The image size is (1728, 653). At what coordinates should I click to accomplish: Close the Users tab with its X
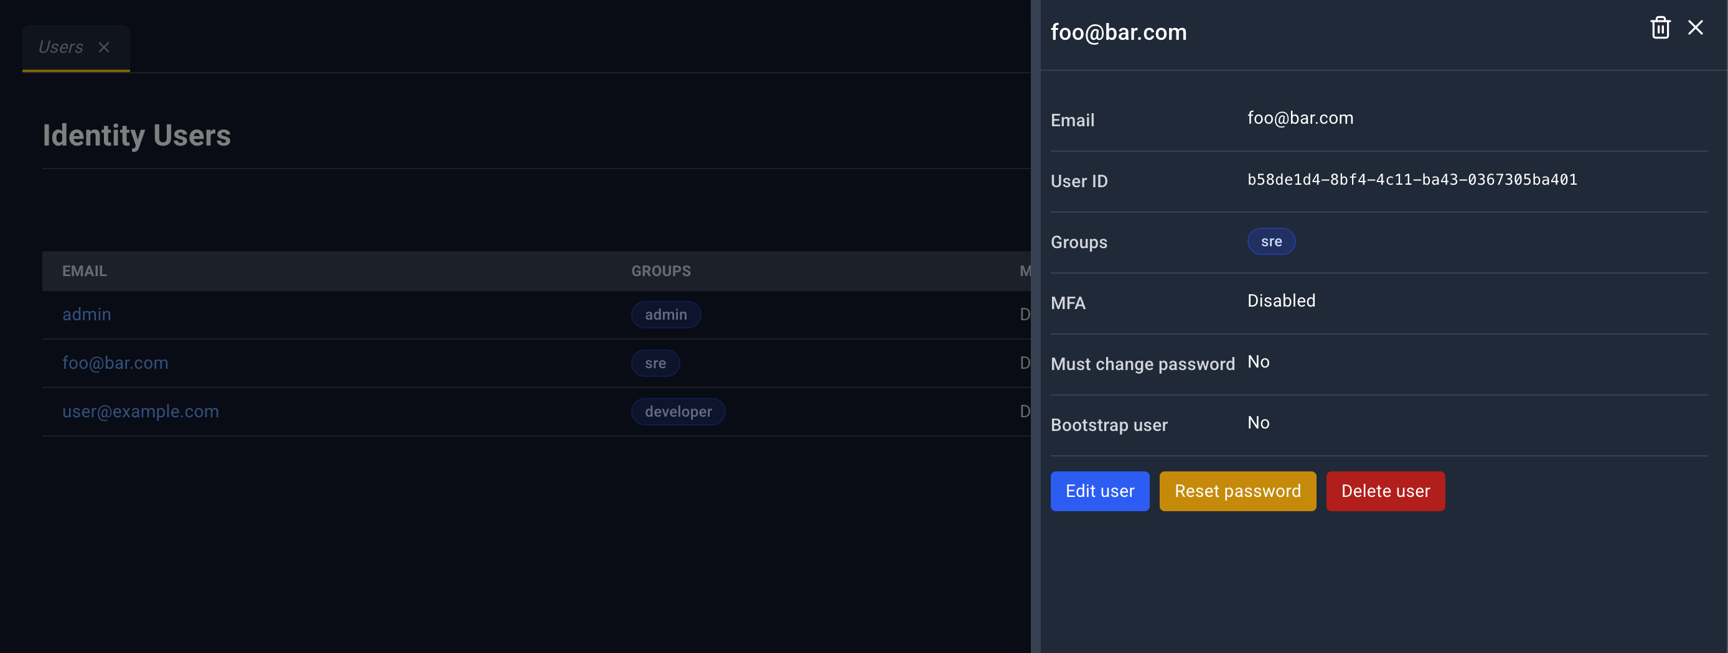(x=104, y=47)
